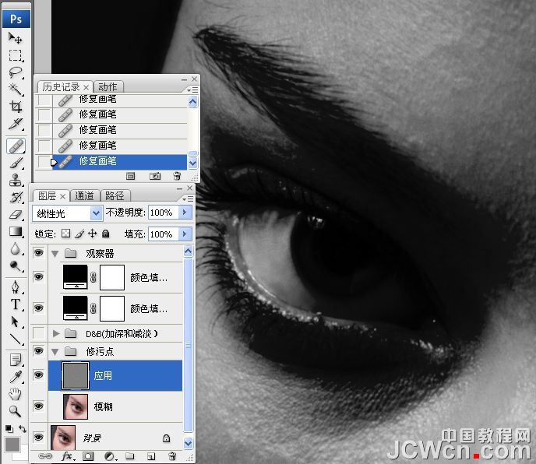Switch to the 动作 tab
The width and height of the screenshot is (536, 464).
coord(108,86)
